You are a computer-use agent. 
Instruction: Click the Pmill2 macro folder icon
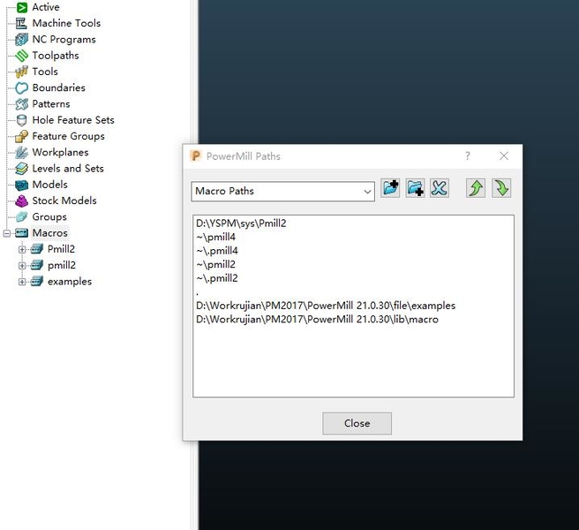(36, 249)
